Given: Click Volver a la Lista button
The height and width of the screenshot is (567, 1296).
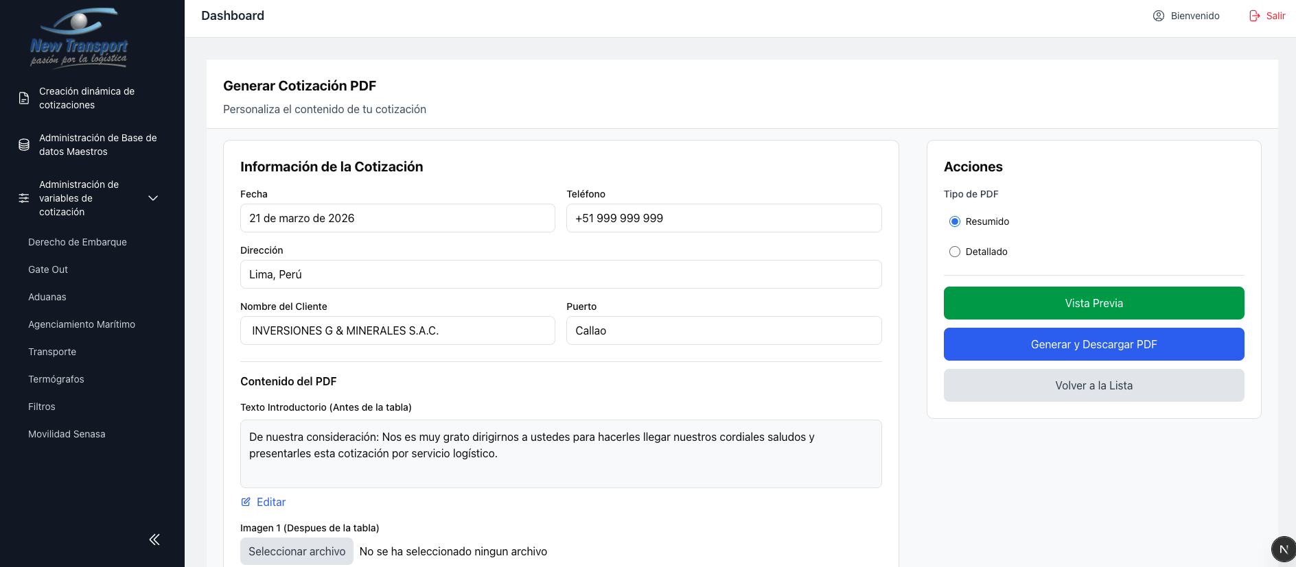Looking at the screenshot, I should pyautogui.click(x=1093, y=385).
